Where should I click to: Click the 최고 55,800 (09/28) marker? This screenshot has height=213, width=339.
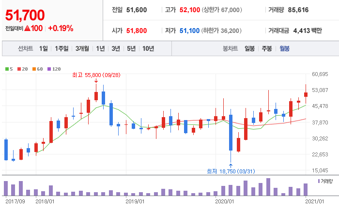[96, 75]
